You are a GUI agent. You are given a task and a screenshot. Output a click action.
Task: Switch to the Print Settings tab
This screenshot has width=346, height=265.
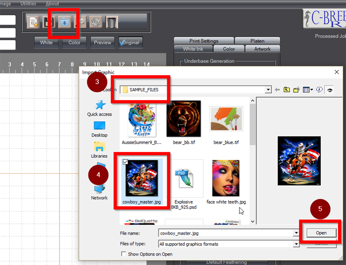click(x=204, y=41)
